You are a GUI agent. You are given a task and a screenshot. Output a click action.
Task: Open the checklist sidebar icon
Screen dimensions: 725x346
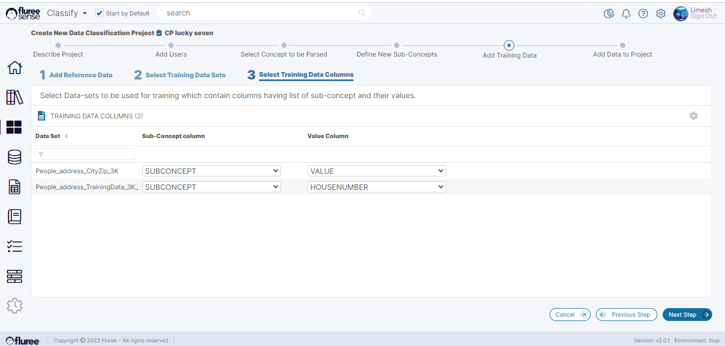(x=14, y=246)
